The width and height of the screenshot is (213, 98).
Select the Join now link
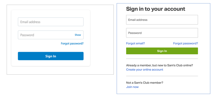(x=132, y=87)
